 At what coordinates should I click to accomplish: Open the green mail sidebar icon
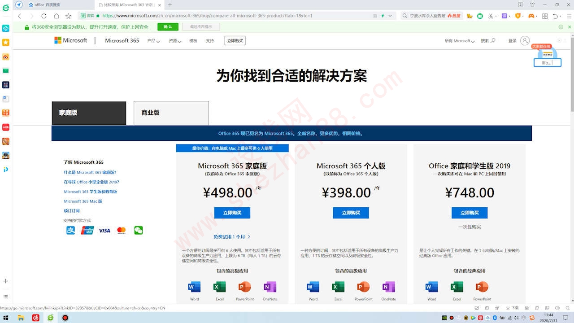pos(6,70)
